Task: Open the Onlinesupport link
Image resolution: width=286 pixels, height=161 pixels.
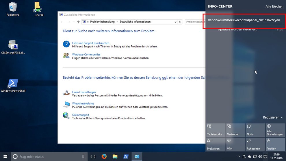Action: pyautogui.click(x=81, y=115)
